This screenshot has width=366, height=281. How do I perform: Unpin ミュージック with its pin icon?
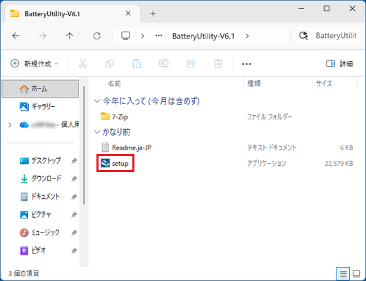point(74,233)
